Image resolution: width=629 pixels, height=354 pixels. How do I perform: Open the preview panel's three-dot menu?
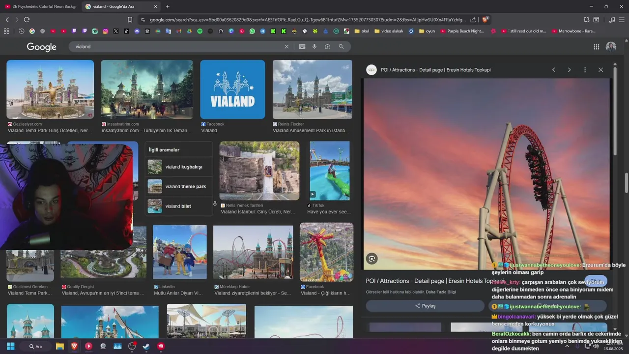(x=585, y=70)
